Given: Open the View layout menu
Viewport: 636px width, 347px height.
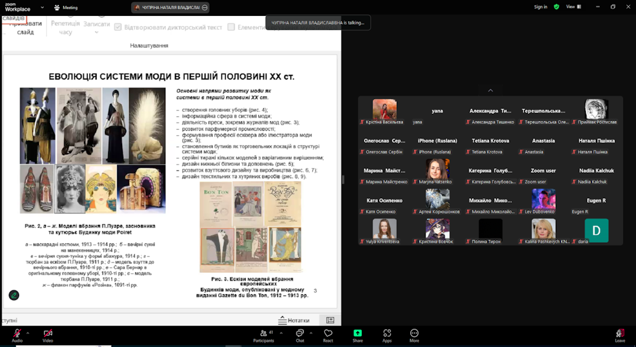Looking at the screenshot, I should (x=574, y=7).
